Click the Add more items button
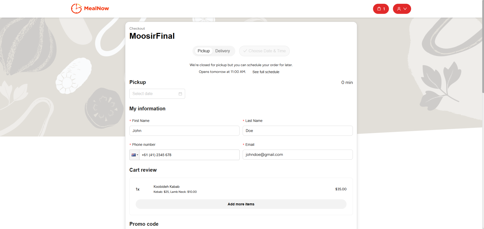 tap(241, 204)
